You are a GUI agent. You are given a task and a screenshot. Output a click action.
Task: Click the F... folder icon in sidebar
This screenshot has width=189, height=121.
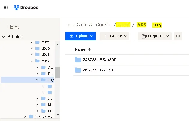pyautogui.click(x=43, y=73)
